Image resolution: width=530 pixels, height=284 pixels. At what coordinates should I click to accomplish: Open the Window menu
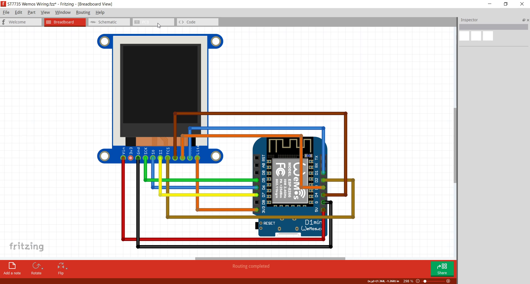pos(63,12)
